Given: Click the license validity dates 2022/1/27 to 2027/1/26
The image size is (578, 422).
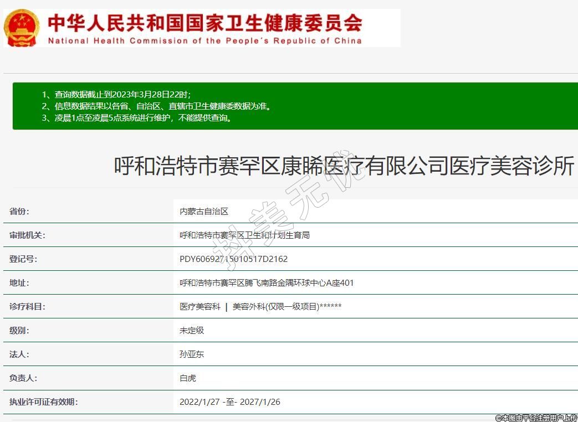Looking at the screenshot, I should click(x=230, y=402).
